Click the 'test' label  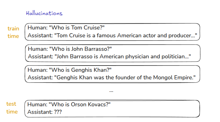click(11, 104)
